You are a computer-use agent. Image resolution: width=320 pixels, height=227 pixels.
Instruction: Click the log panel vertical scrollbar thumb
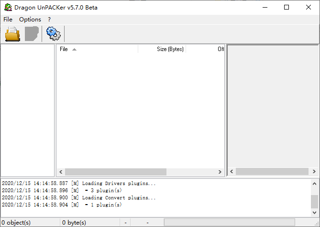[314, 202]
